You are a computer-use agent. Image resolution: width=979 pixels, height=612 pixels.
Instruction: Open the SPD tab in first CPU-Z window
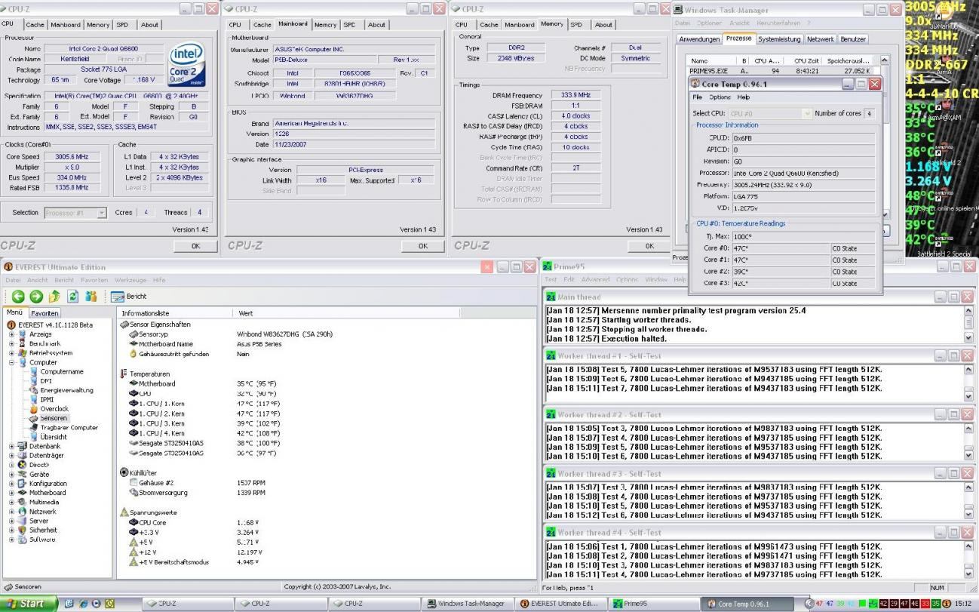click(x=122, y=25)
